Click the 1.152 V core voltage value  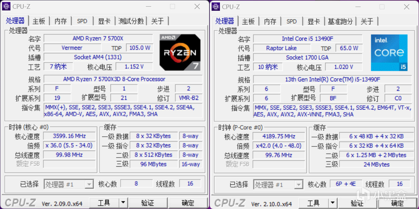[134, 66]
